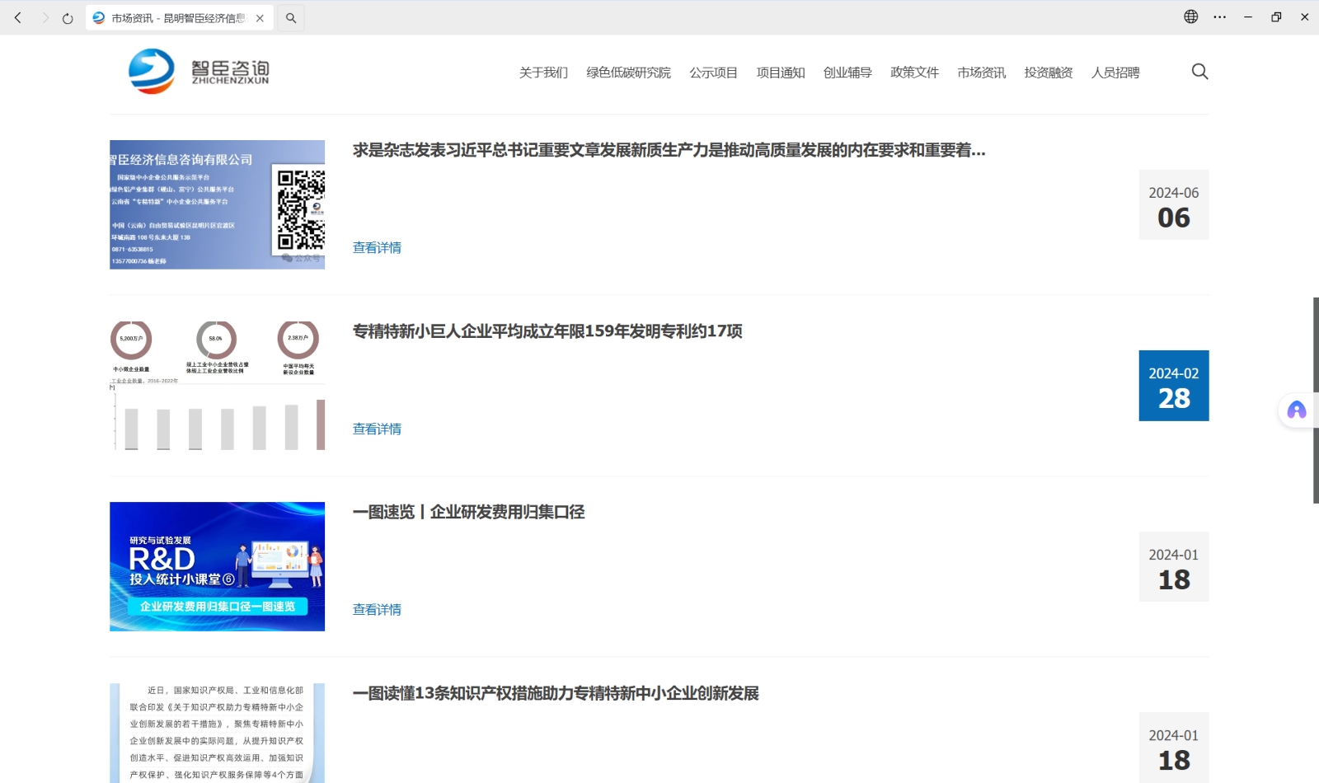Screen dimensions: 1319x783
Task: Open the browser globe icon
Action: click(x=1190, y=16)
